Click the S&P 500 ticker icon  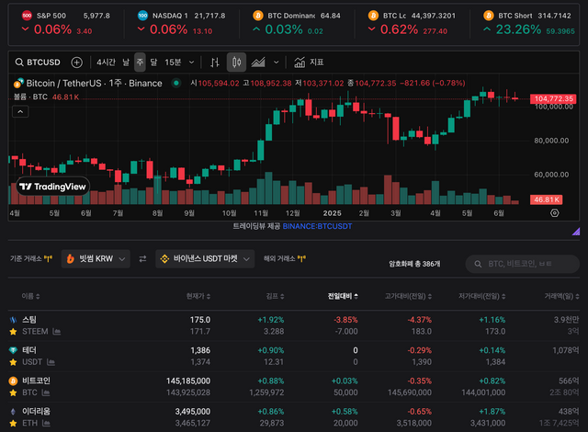(27, 16)
